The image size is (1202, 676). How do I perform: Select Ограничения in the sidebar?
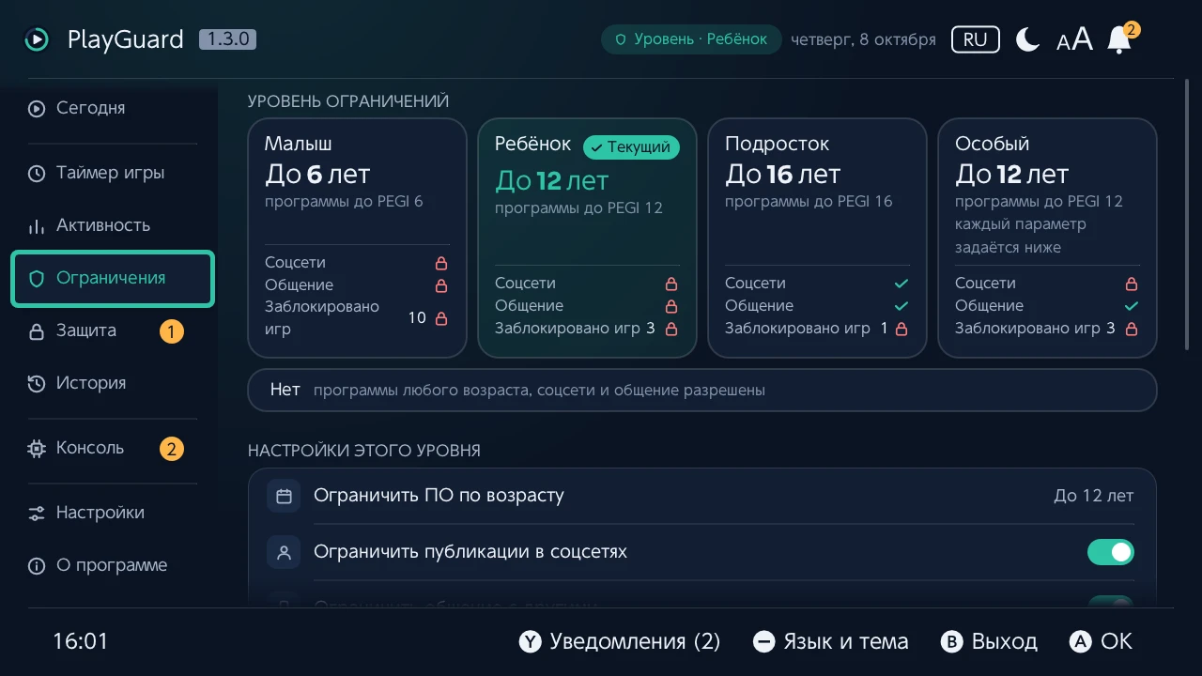(x=113, y=278)
